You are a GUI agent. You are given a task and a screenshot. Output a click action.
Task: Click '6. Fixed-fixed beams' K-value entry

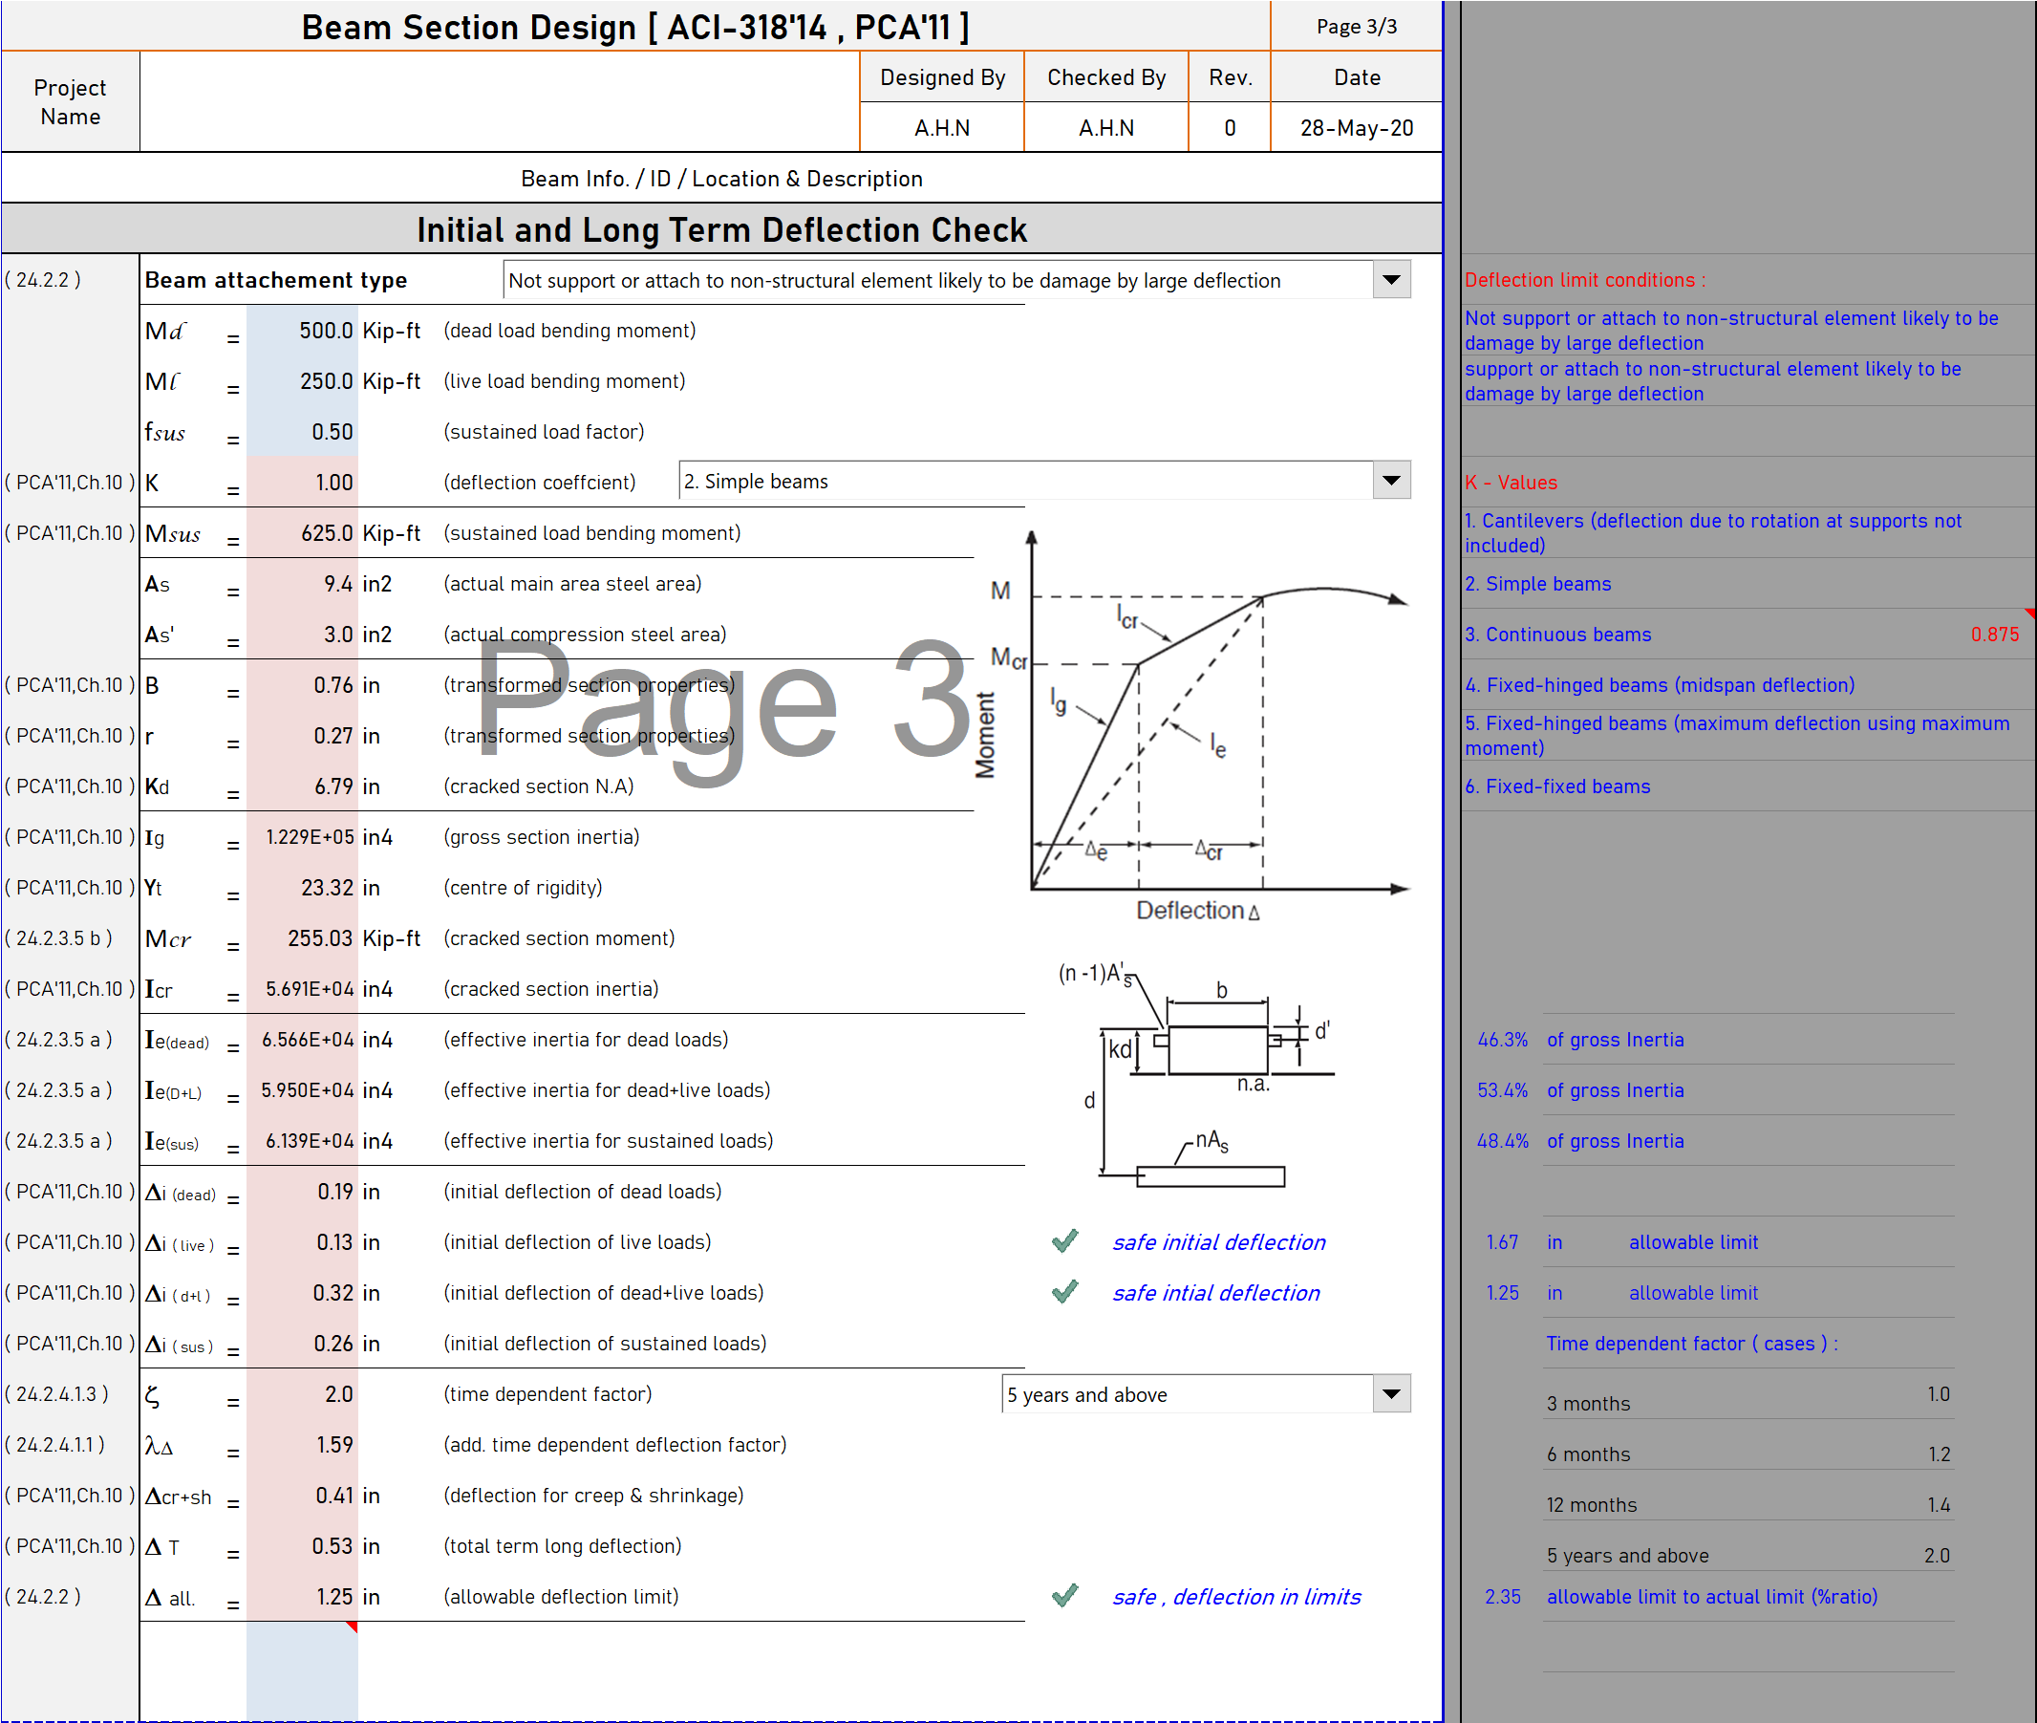pos(1557,786)
